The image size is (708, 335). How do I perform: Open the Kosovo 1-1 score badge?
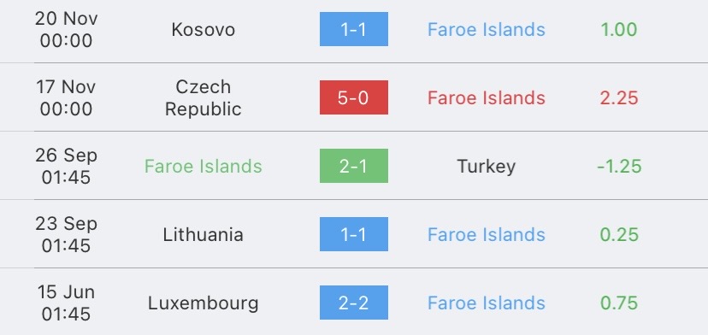(353, 29)
